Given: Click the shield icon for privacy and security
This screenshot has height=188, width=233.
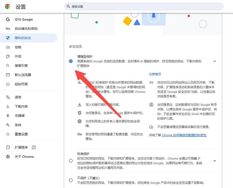Looking at the screenshot, I should 8,38.
